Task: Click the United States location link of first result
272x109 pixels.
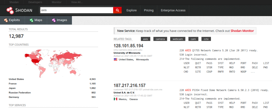Action: [126, 59]
